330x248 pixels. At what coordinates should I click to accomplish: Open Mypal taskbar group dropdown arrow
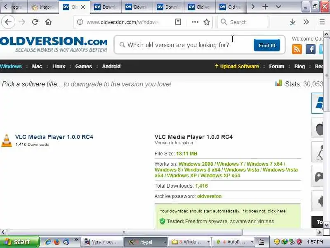pos(165,242)
